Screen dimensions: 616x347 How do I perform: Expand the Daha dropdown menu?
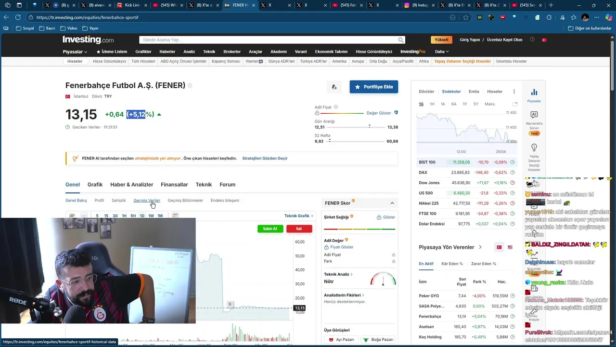[442, 52]
